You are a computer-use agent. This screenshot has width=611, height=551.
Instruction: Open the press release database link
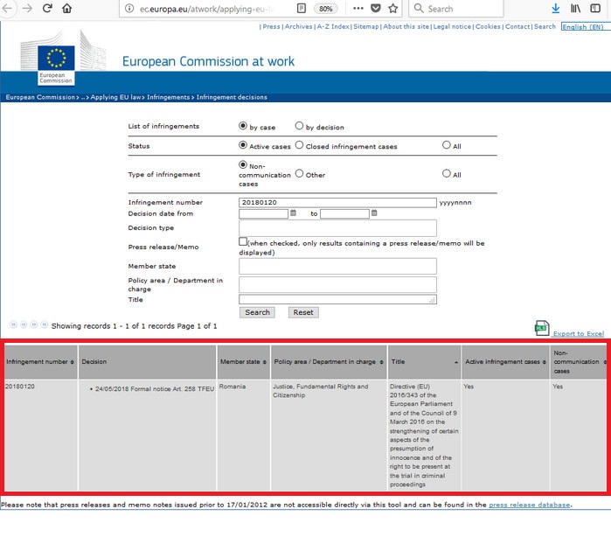[x=529, y=505]
